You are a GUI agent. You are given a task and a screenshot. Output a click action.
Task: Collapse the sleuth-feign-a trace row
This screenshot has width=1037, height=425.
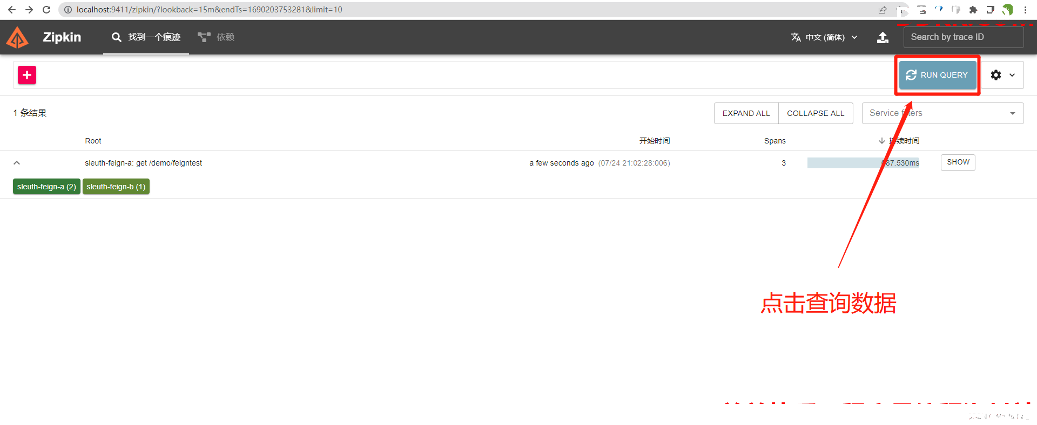(17, 163)
